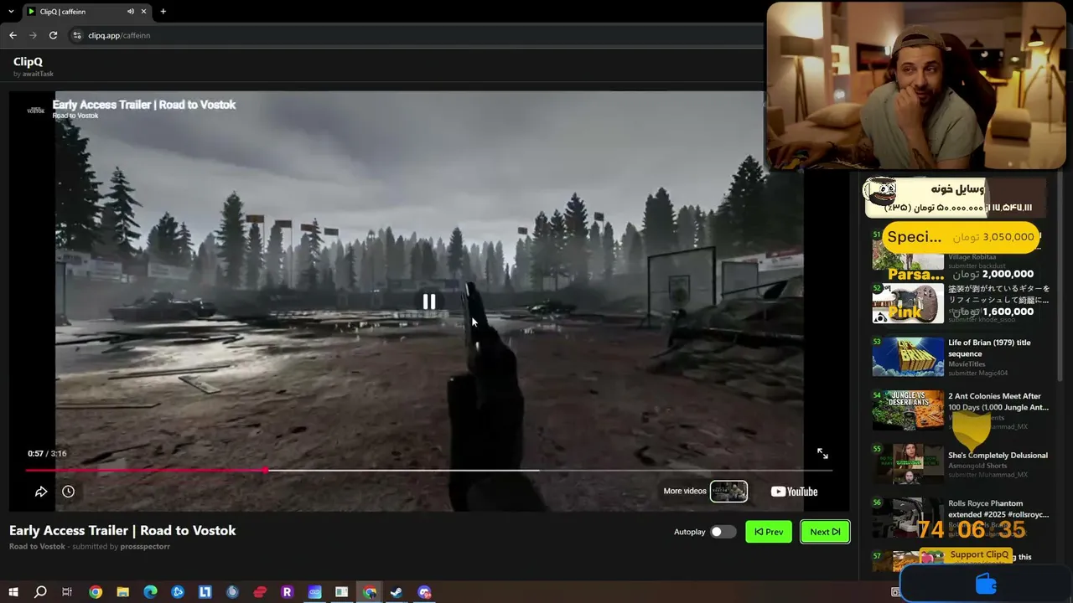The height and width of the screenshot is (603, 1073).
Task: Switch to the active Chrome window on taskbar
Action: (x=370, y=592)
